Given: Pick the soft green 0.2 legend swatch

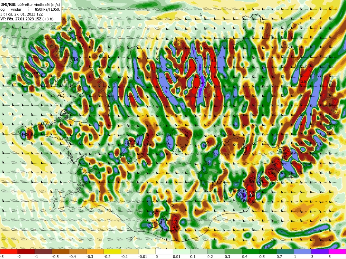Looking at the screenshot, I should point(216,251).
